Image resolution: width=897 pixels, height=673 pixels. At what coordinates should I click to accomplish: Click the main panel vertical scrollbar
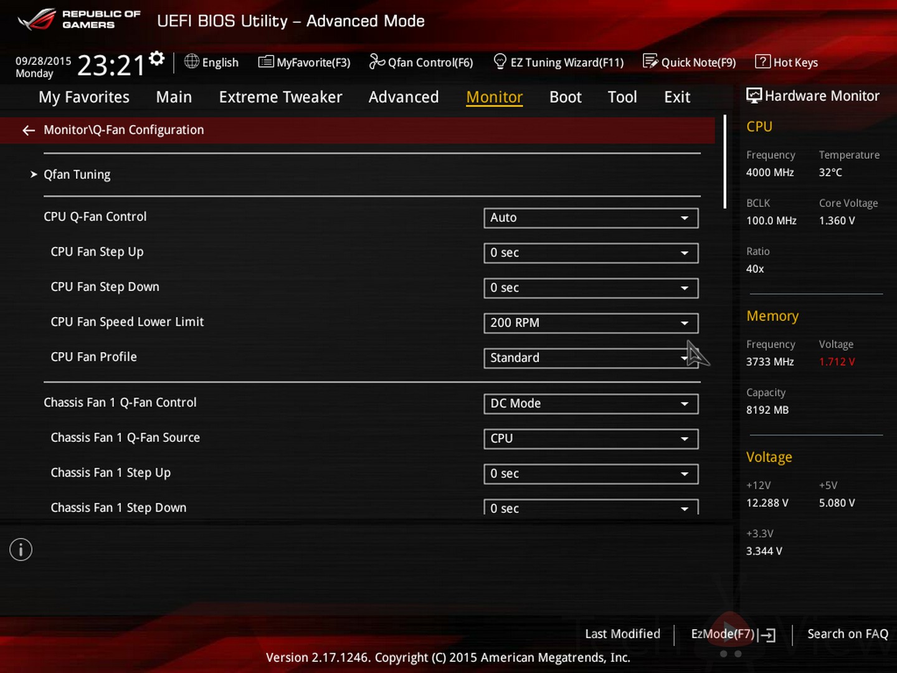click(725, 162)
